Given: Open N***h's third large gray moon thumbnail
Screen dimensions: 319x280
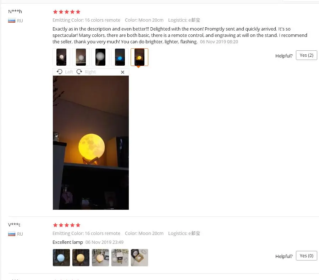Looking at the screenshot, I should pyautogui.click(x=100, y=57).
